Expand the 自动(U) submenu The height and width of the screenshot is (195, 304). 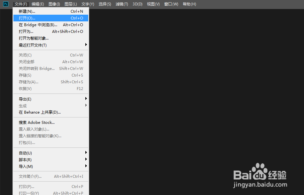coord(51,153)
